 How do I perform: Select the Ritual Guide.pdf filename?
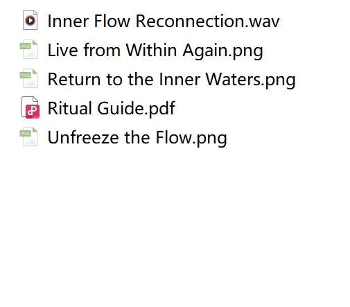[112, 108]
